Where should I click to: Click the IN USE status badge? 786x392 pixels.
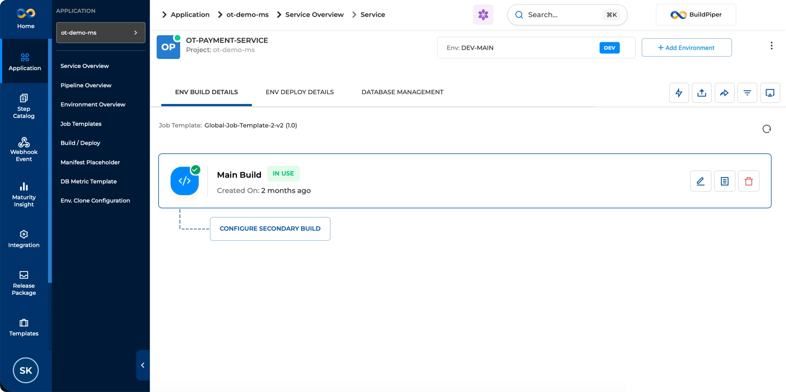click(283, 174)
